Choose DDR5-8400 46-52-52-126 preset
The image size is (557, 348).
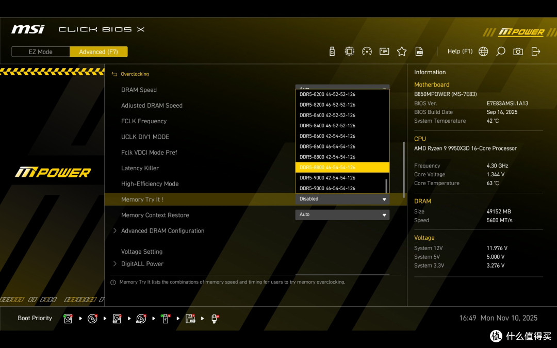(x=342, y=126)
